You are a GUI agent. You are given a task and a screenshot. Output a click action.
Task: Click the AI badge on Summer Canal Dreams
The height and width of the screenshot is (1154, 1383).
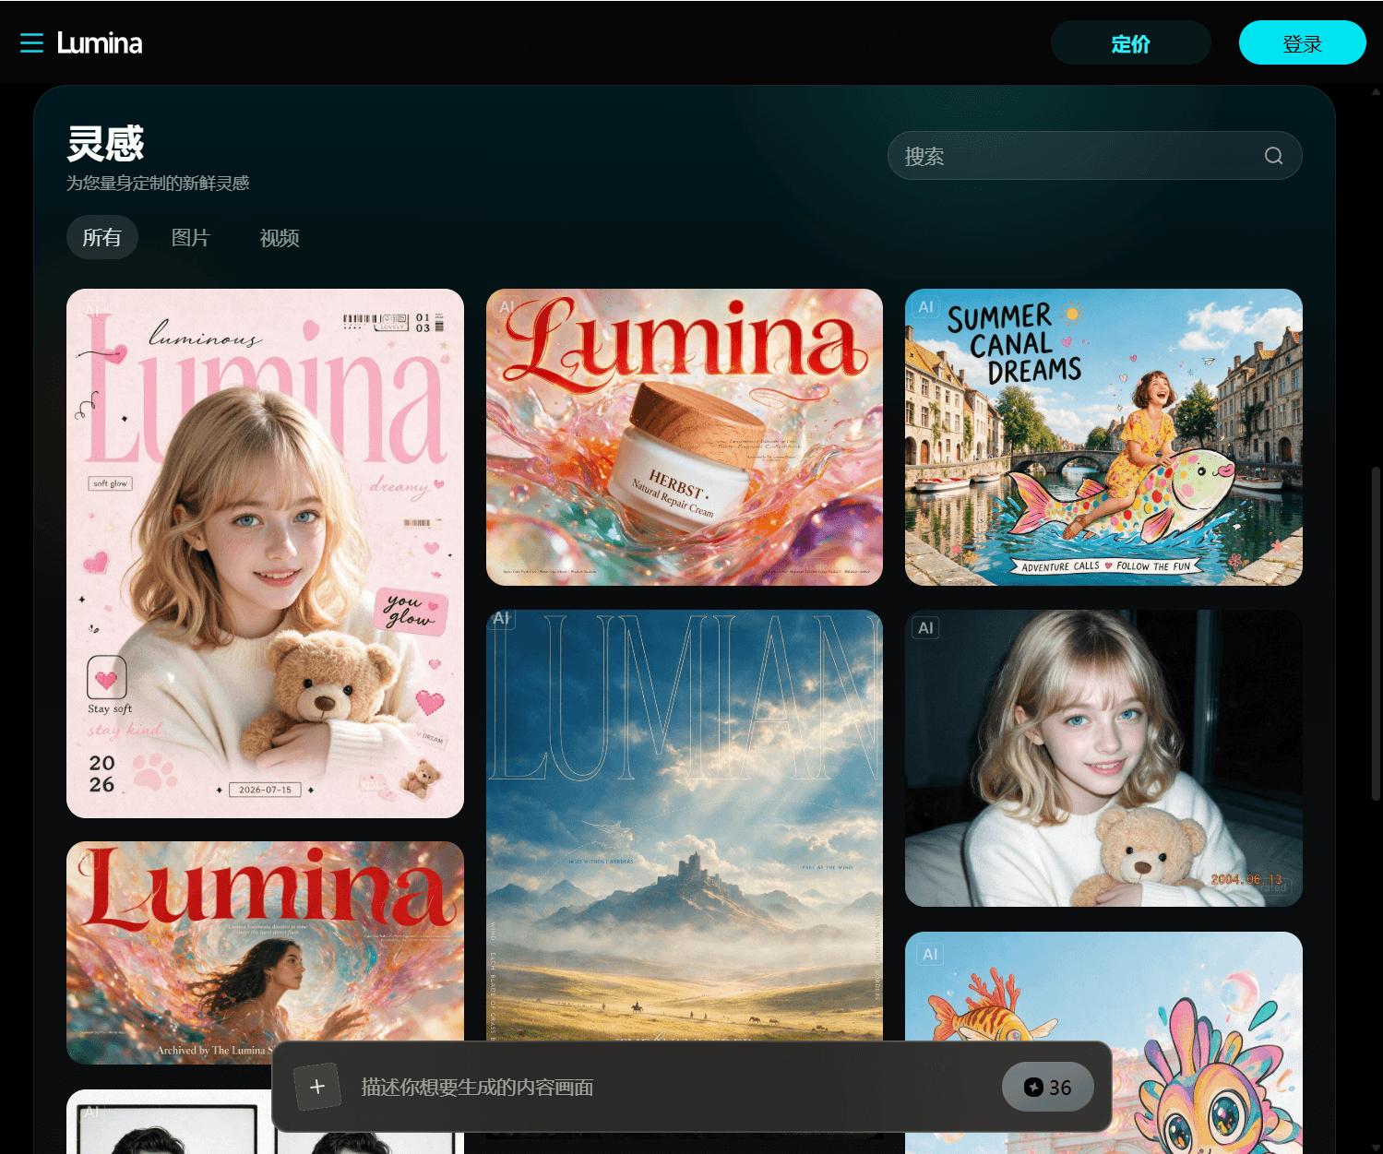926,307
